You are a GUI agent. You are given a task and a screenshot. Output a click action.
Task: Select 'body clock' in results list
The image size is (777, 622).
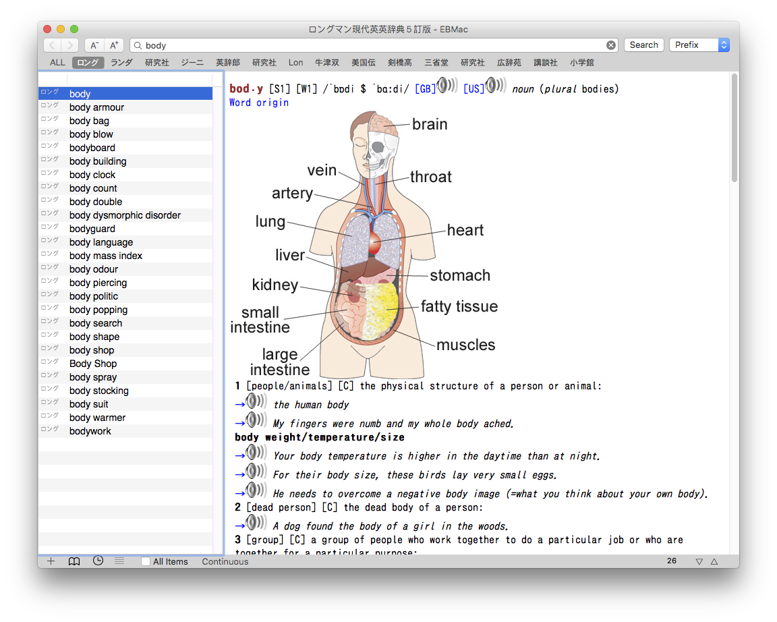(126, 175)
